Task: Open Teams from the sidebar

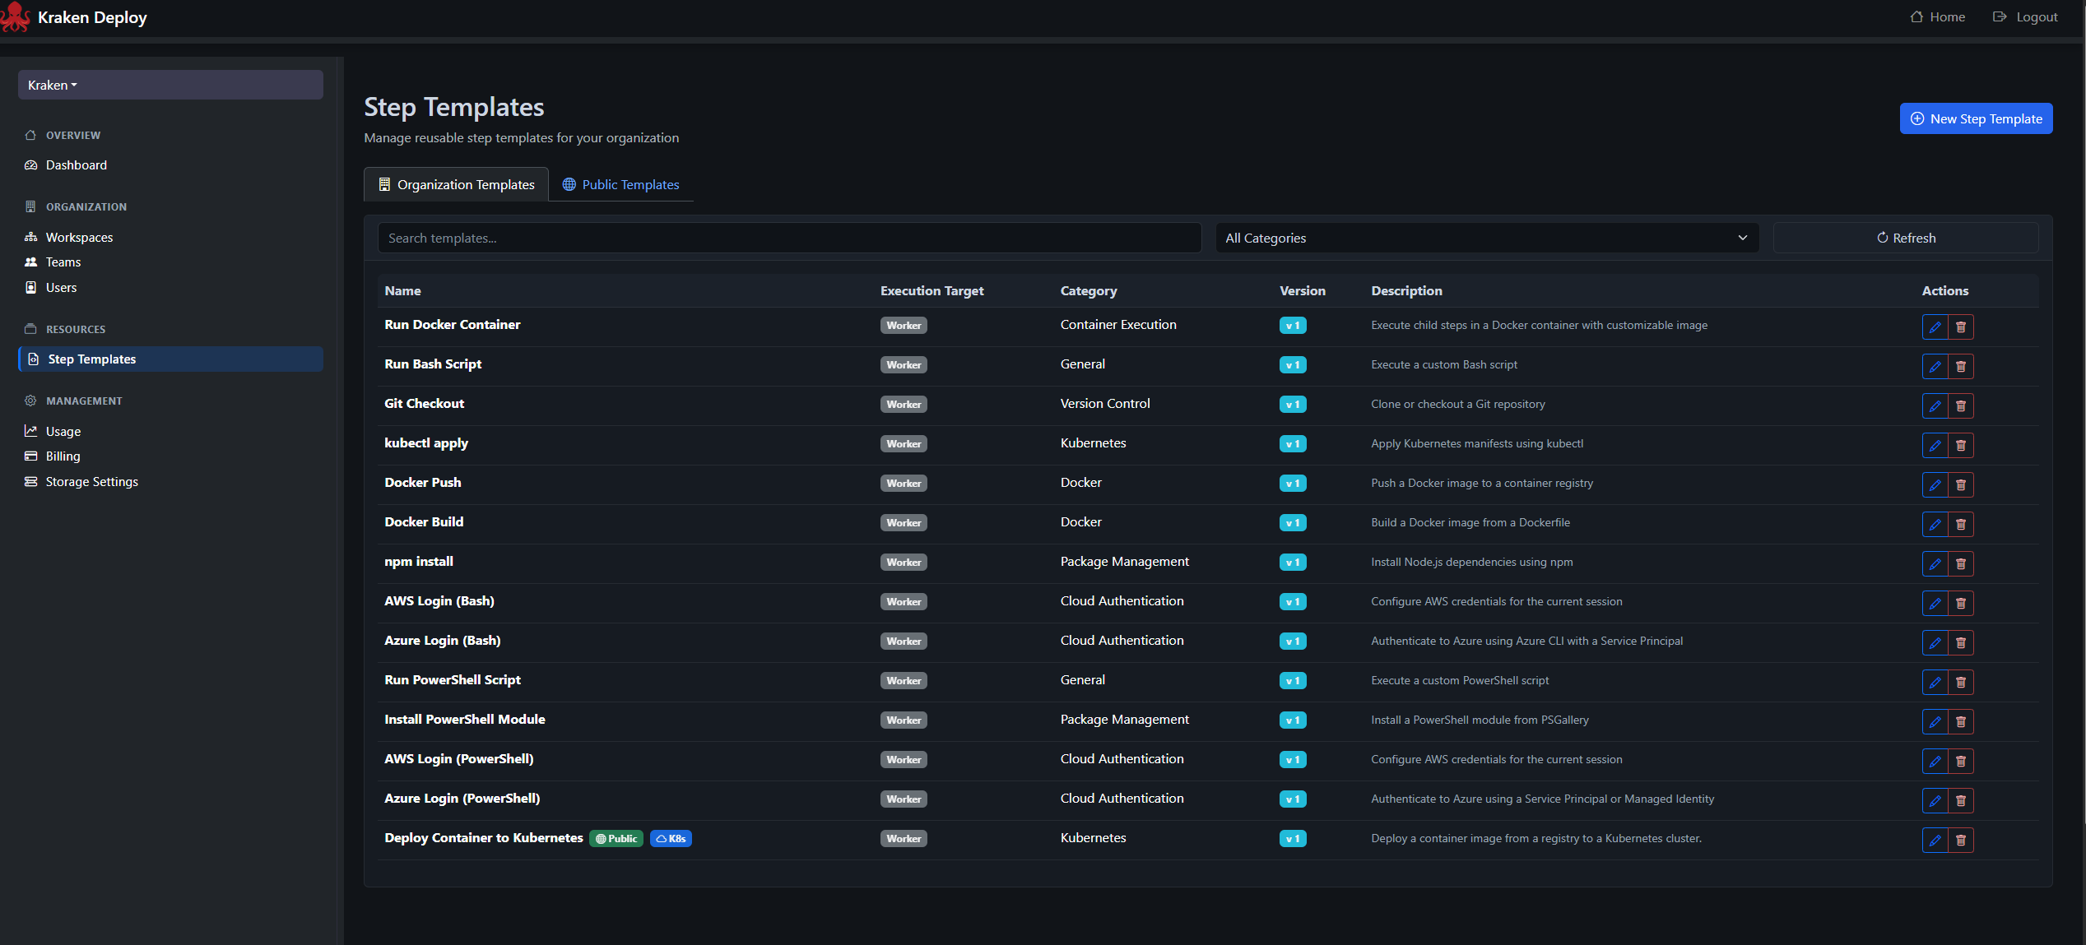Action: pos(63,262)
